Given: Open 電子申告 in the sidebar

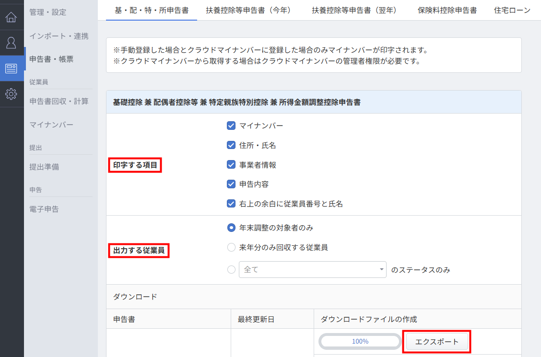Looking at the screenshot, I should pyautogui.click(x=44, y=209).
